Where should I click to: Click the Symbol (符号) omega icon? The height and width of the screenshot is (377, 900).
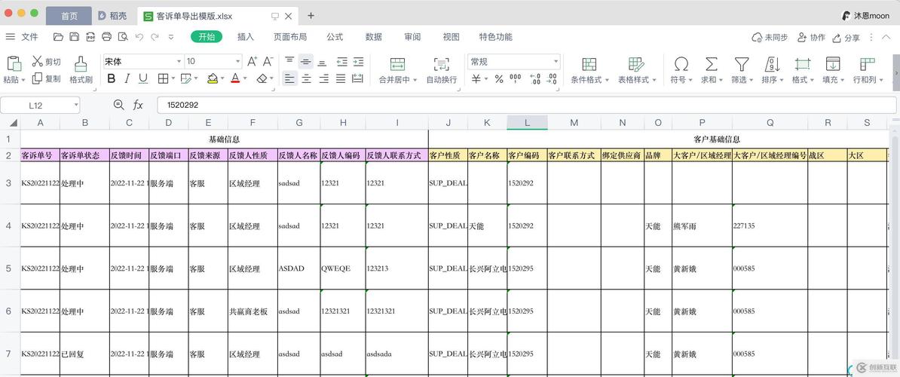point(681,64)
